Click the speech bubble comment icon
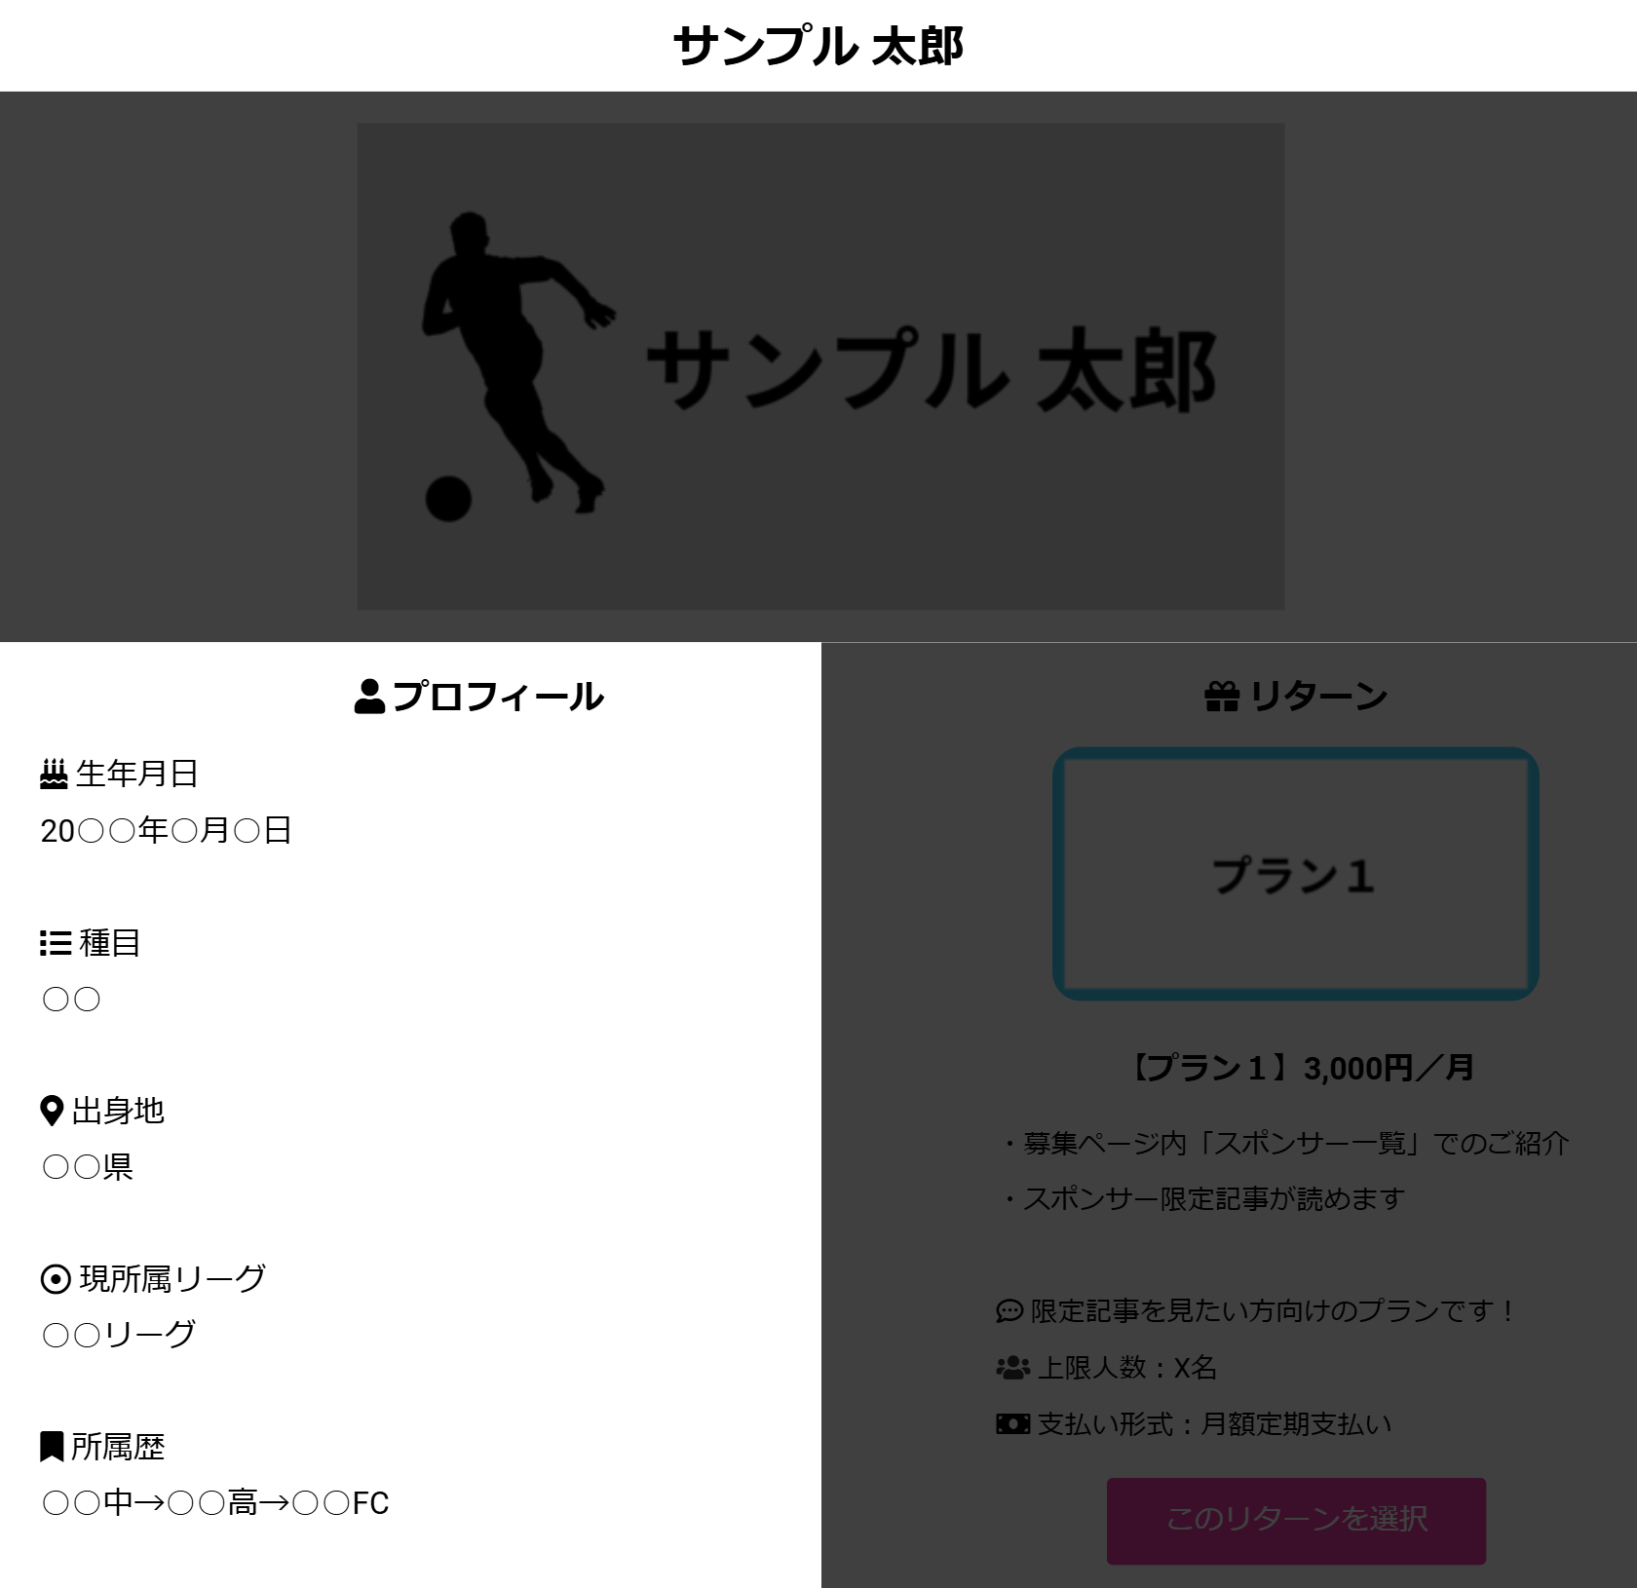1637x1588 pixels. pos(1009,1311)
